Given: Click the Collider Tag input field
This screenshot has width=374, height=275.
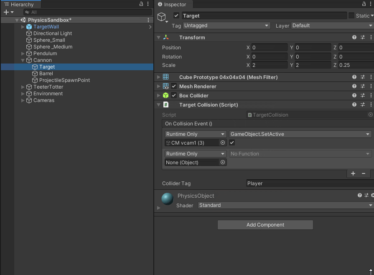Looking at the screenshot, I should tap(309, 183).
